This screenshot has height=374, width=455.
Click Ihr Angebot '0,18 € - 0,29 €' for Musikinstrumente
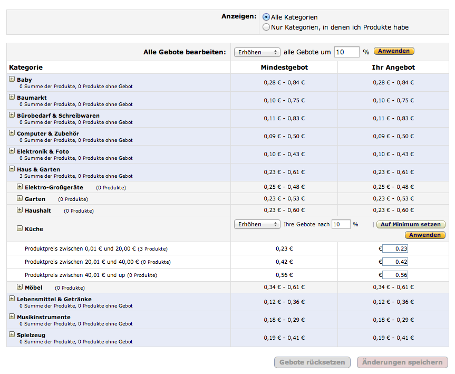pos(393,320)
